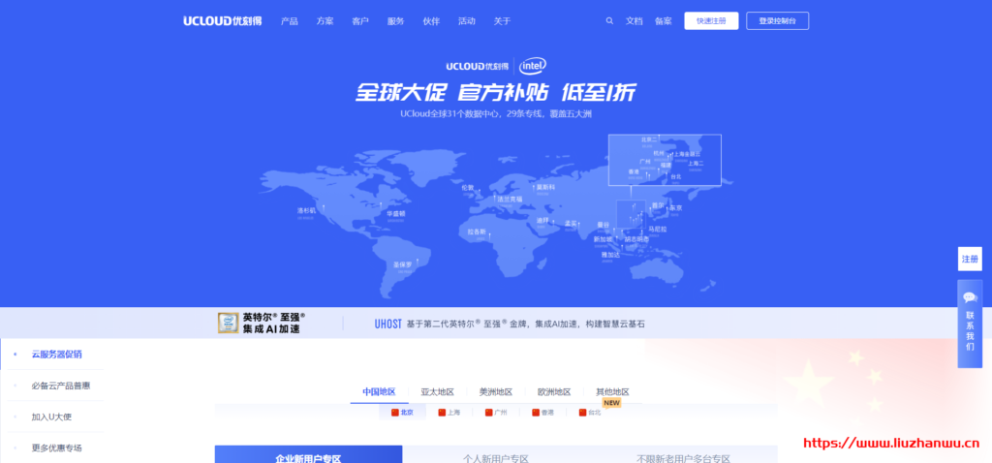Choose the 台北 data center option
The height and width of the screenshot is (463, 992).
(590, 413)
